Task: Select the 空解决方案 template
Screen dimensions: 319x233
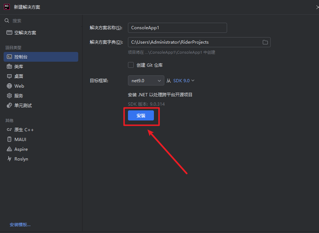Action: (41, 32)
